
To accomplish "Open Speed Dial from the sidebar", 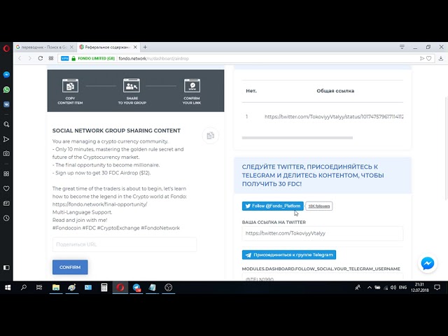I will click(6, 174).
